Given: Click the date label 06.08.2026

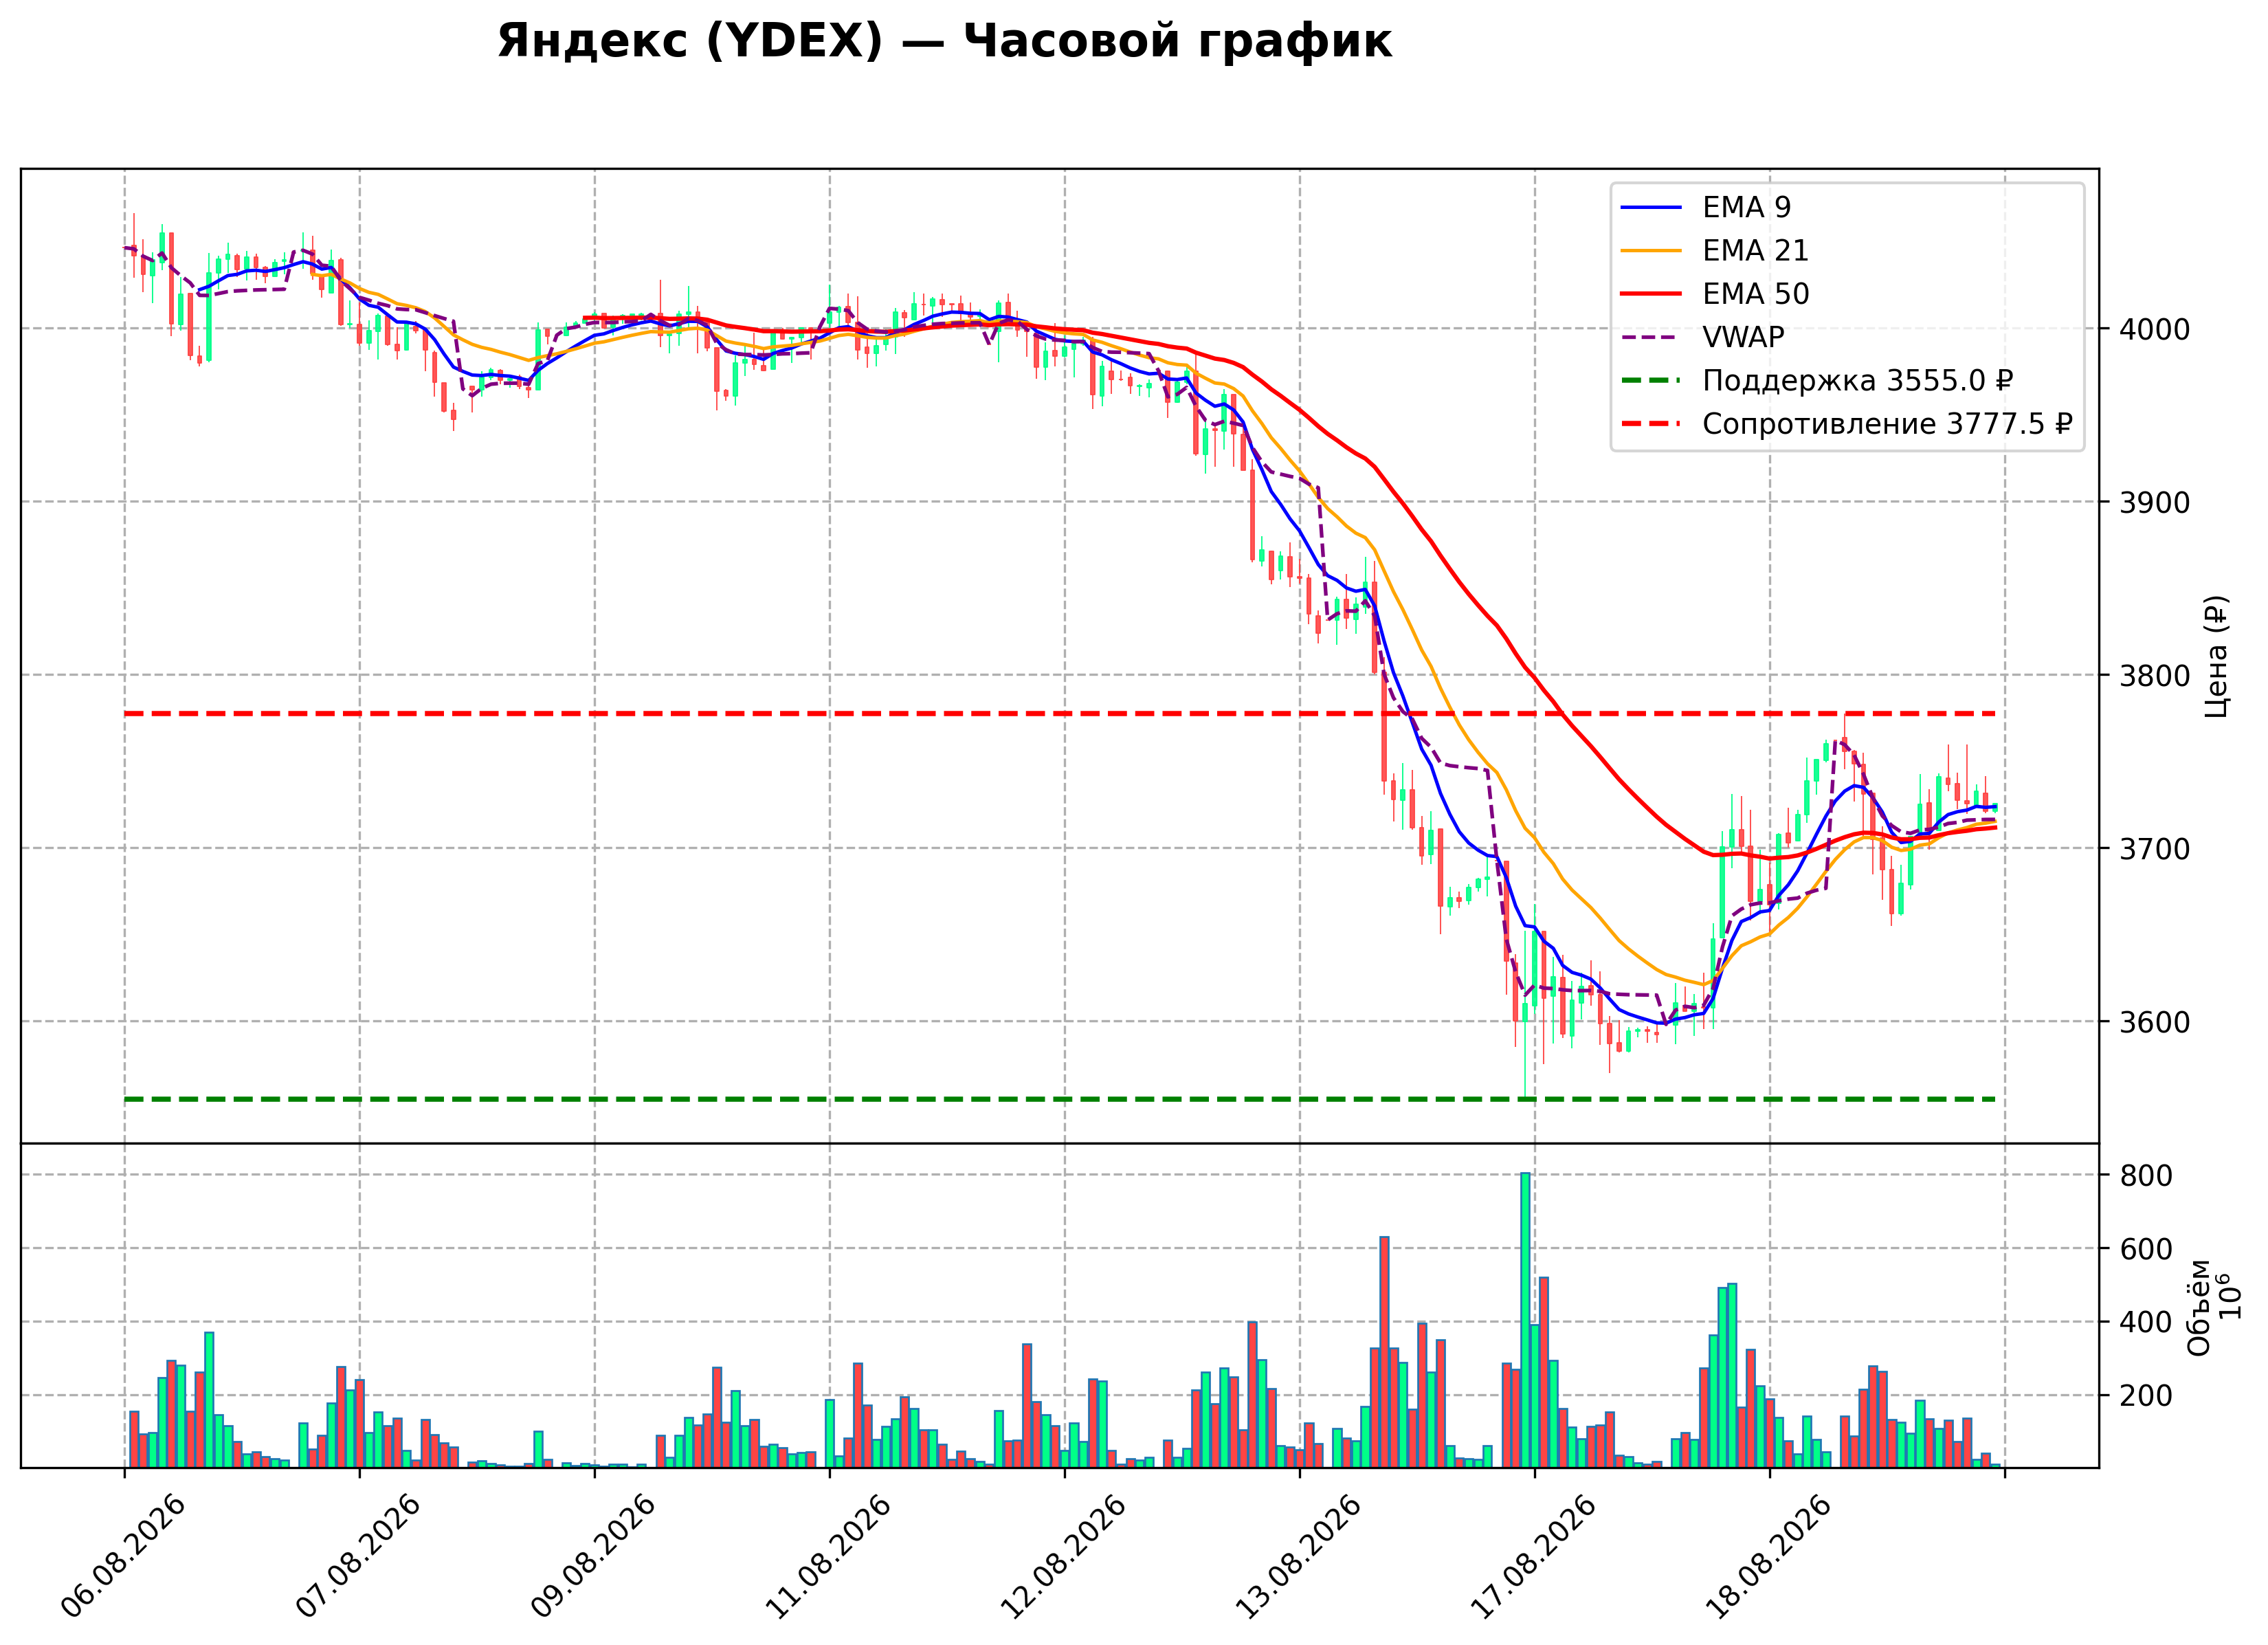Looking at the screenshot, I should [124, 1556].
